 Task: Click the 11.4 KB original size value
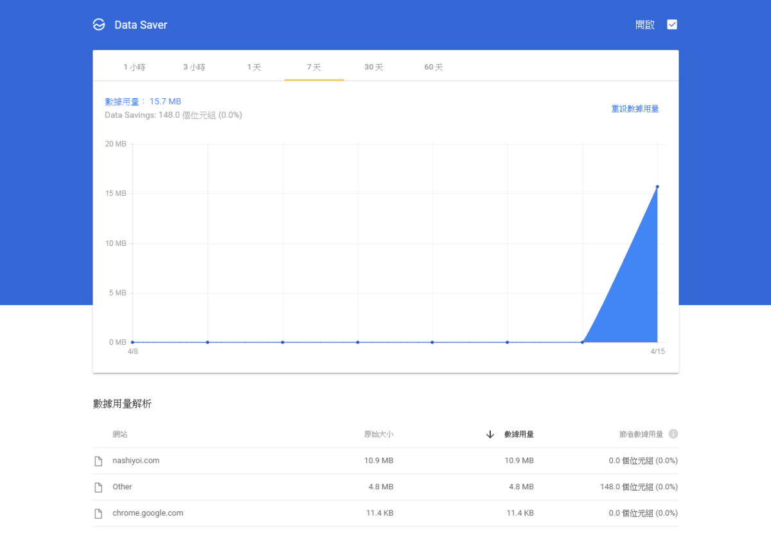coord(379,513)
